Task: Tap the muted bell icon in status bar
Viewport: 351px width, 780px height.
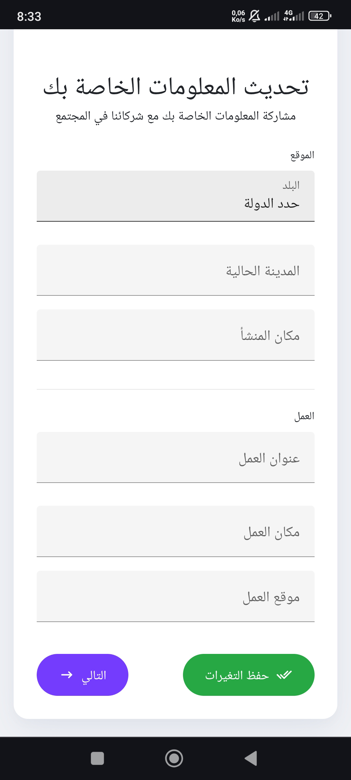Action: (254, 16)
